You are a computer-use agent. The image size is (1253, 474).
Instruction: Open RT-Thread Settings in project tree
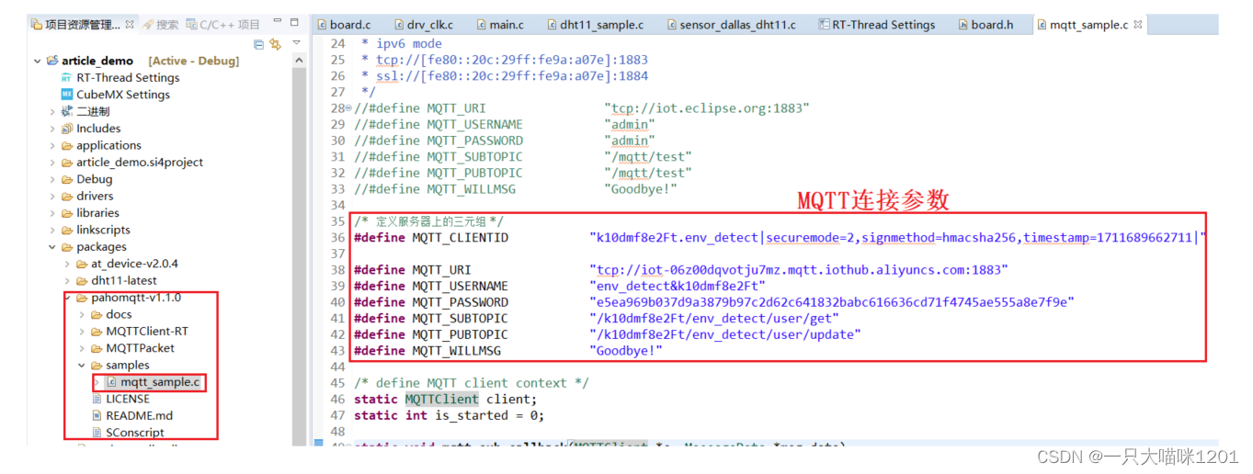pos(128,77)
